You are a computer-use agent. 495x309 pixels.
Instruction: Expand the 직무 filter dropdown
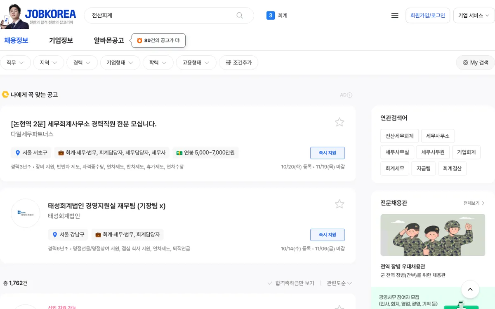coord(15,63)
